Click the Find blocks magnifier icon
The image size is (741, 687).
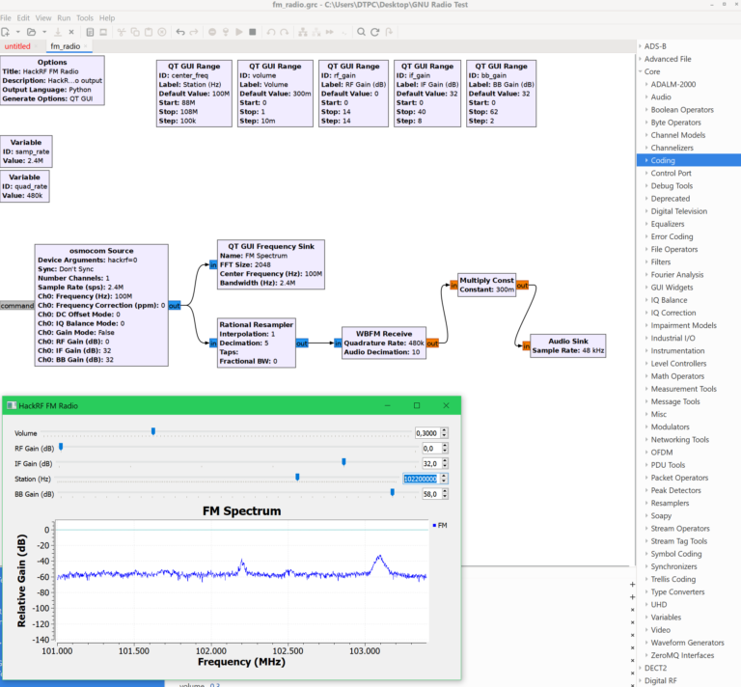coord(361,32)
